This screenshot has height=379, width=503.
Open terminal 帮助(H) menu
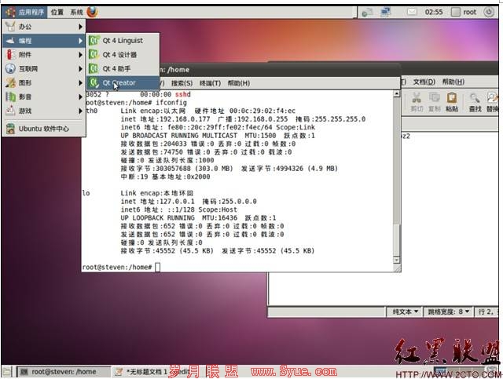(239, 83)
